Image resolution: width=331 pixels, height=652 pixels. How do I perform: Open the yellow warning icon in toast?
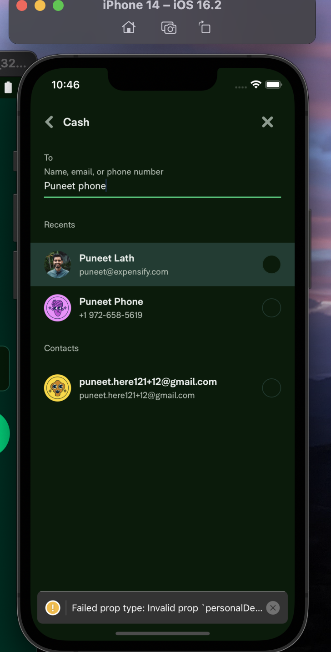[x=53, y=608]
